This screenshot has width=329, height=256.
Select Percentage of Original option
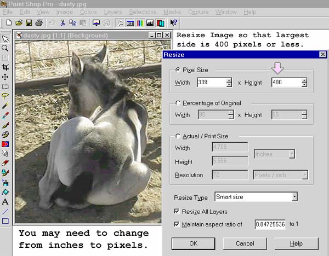click(x=178, y=103)
